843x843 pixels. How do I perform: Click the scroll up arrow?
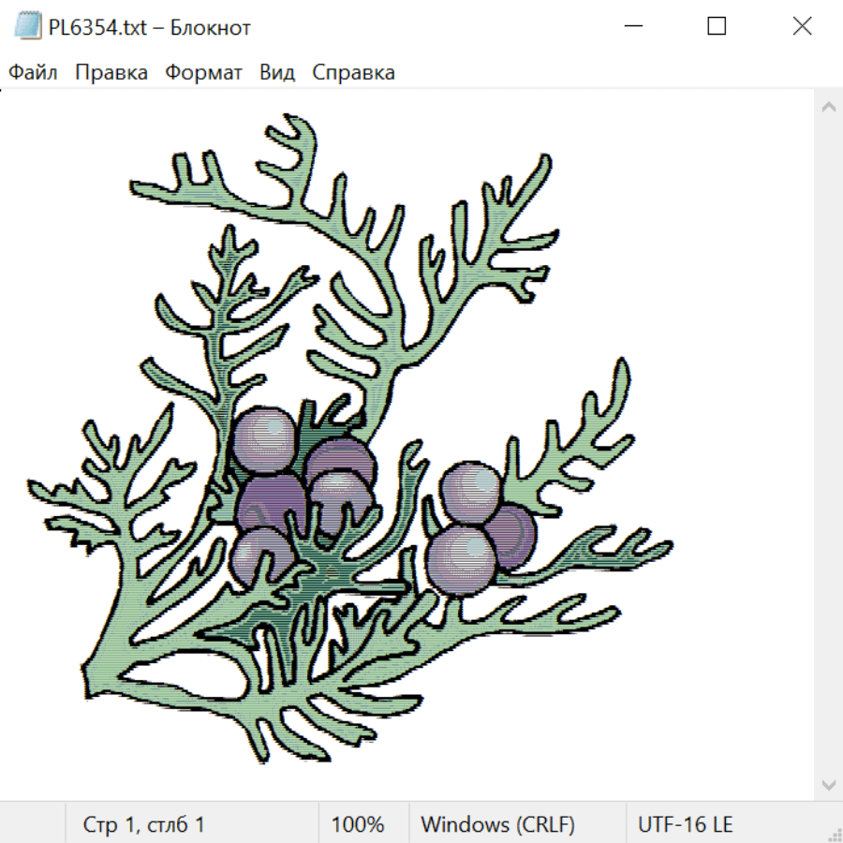tap(828, 108)
